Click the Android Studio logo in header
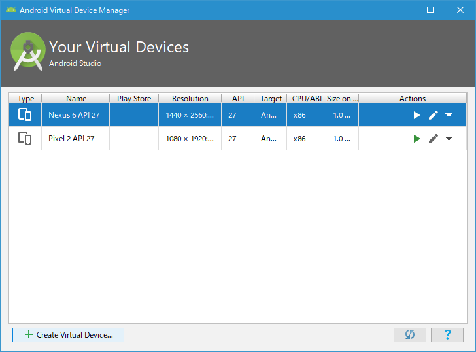Viewport: 476px width, 352px height. 28,52
